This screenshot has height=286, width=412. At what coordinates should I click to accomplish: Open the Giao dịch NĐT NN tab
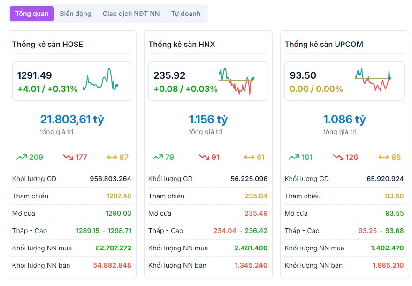131,14
